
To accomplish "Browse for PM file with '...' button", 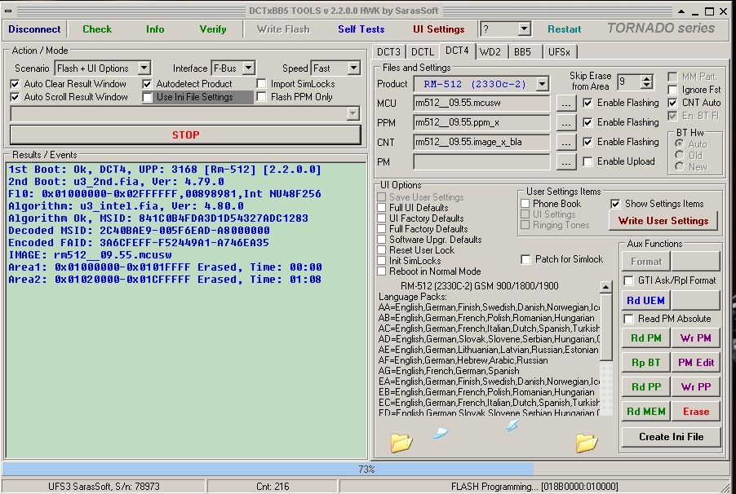I will pos(566,162).
